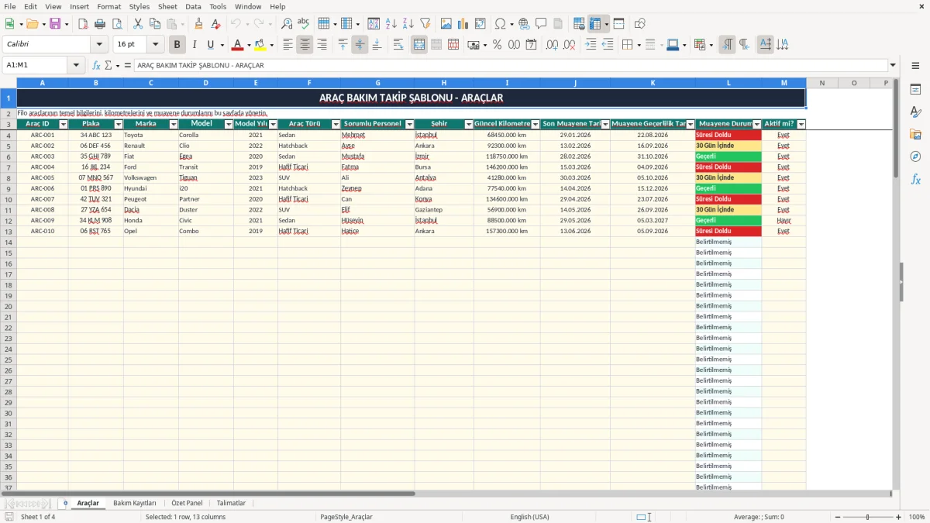Toggle Freeze Rows and Columns
Viewport: 930px width, 523px height.
[595, 24]
